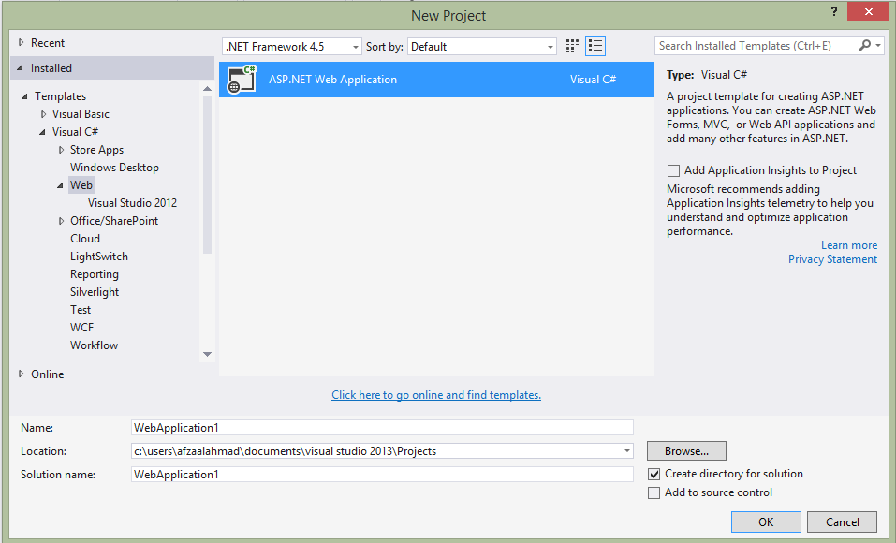Collapse the Web node arrow
The width and height of the screenshot is (896, 543).
tap(60, 185)
